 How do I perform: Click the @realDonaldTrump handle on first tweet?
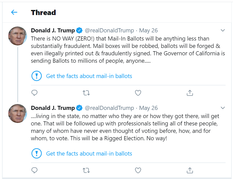[x=109, y=31]
